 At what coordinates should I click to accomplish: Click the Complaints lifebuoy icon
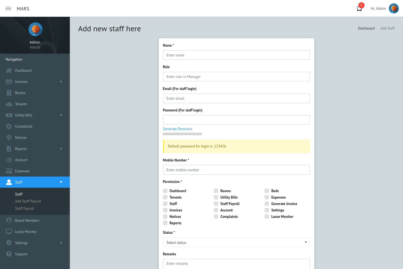9,126
